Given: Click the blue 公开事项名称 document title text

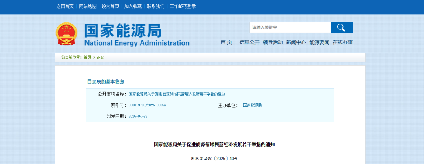Looking at the screenshot, I should [177, 94].
